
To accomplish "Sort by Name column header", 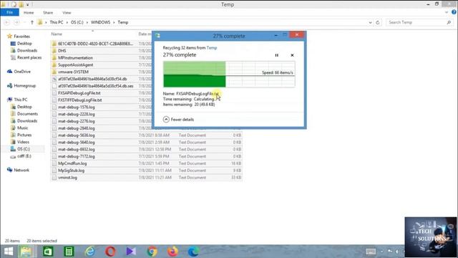I will (57, 34).
